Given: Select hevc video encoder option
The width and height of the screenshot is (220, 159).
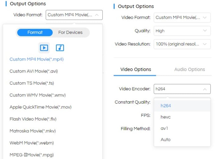Looking at the screenshot, I should (166, 117).
